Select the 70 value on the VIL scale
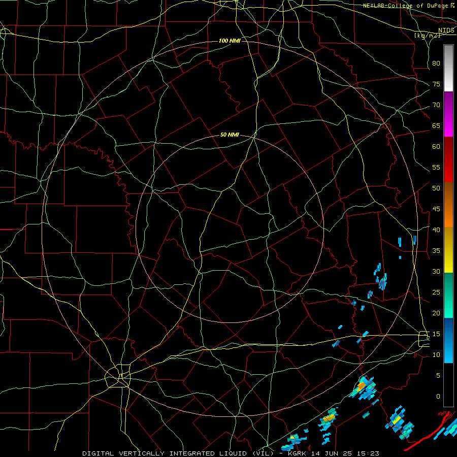Viewport: 457px width, 457px height. point(436,105)
